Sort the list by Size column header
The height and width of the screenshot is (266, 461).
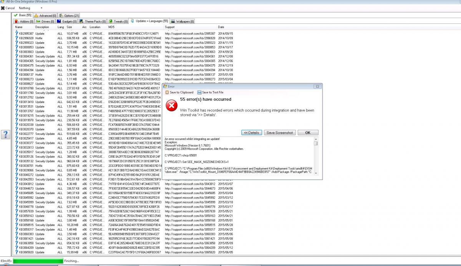(x=70, y=27)
